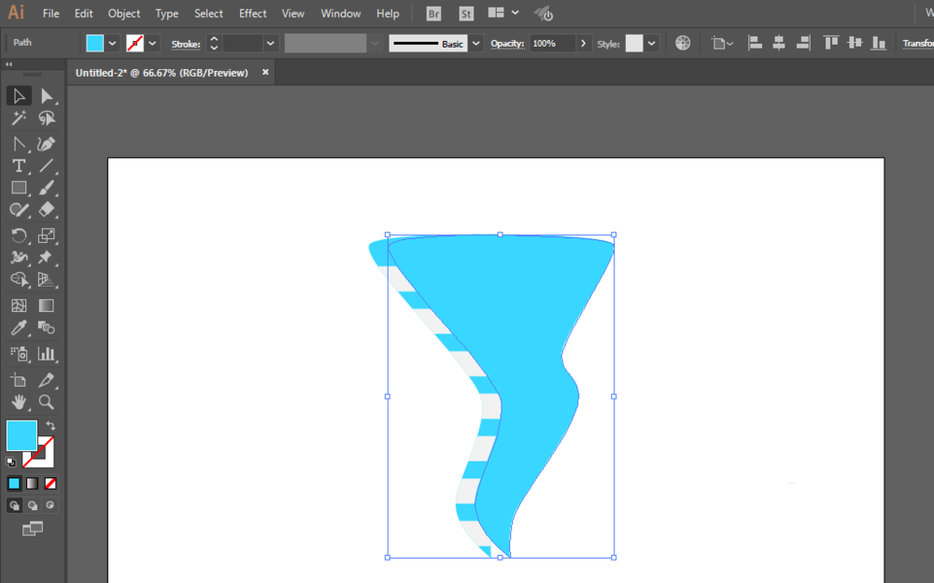Image resolution: width=934 pixels, height=583 pixels.
Task: Select the Symbol Sprayer tool
Action: pyautogui.click(x=19, y=354)
